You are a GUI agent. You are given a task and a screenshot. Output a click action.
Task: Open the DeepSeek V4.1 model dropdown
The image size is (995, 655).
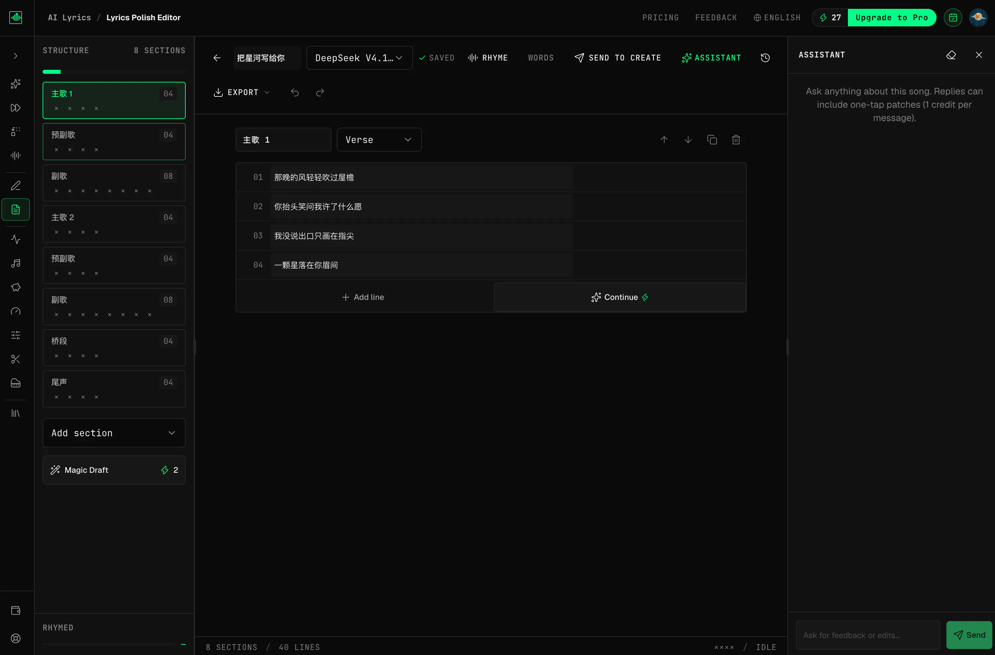coord(359,58)
